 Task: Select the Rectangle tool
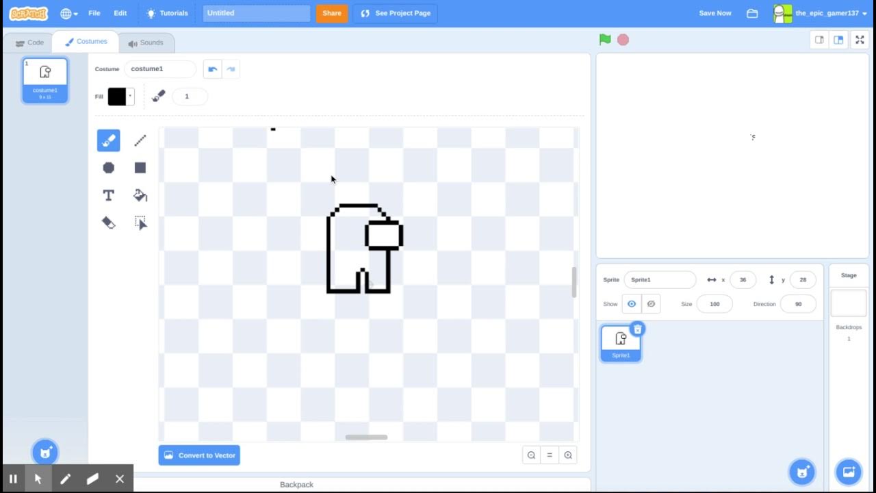point(140,168)
